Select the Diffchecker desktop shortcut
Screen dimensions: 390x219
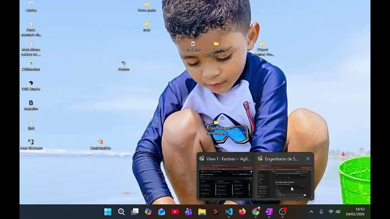pyautogui.click(x=31, y=66)
